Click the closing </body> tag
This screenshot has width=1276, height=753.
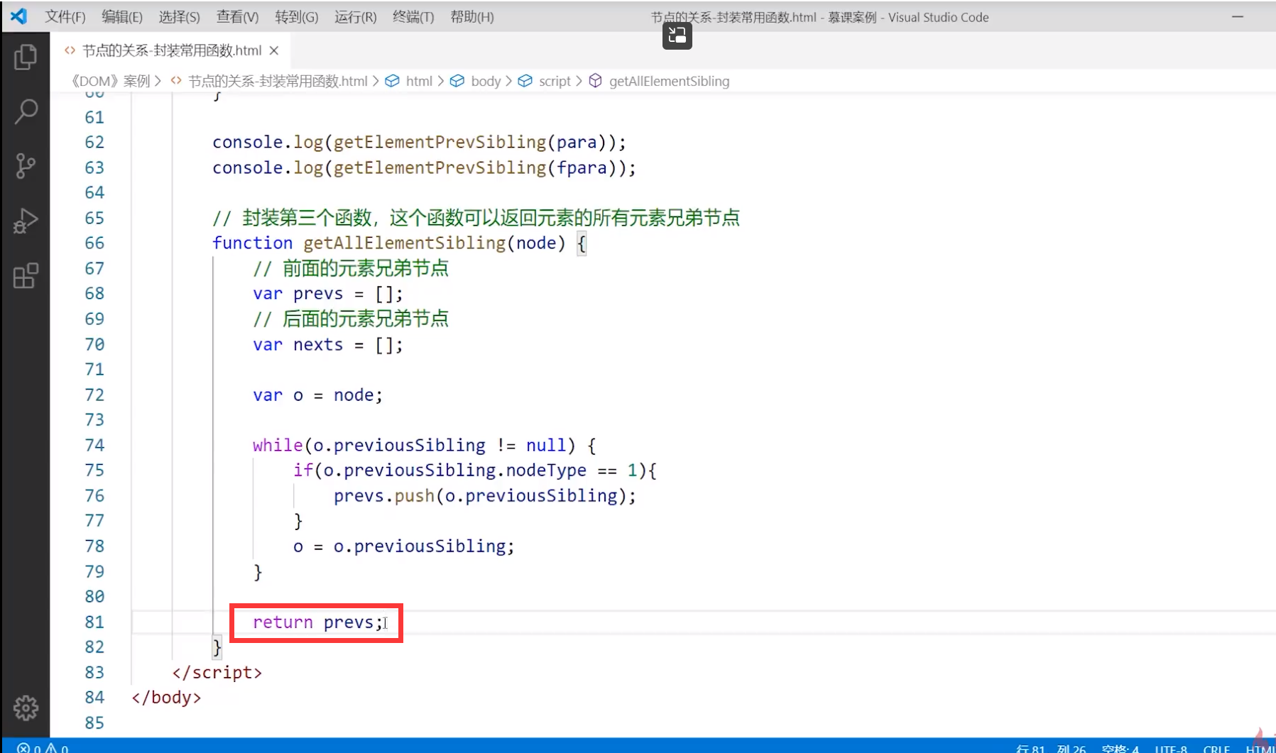point(166,697)
